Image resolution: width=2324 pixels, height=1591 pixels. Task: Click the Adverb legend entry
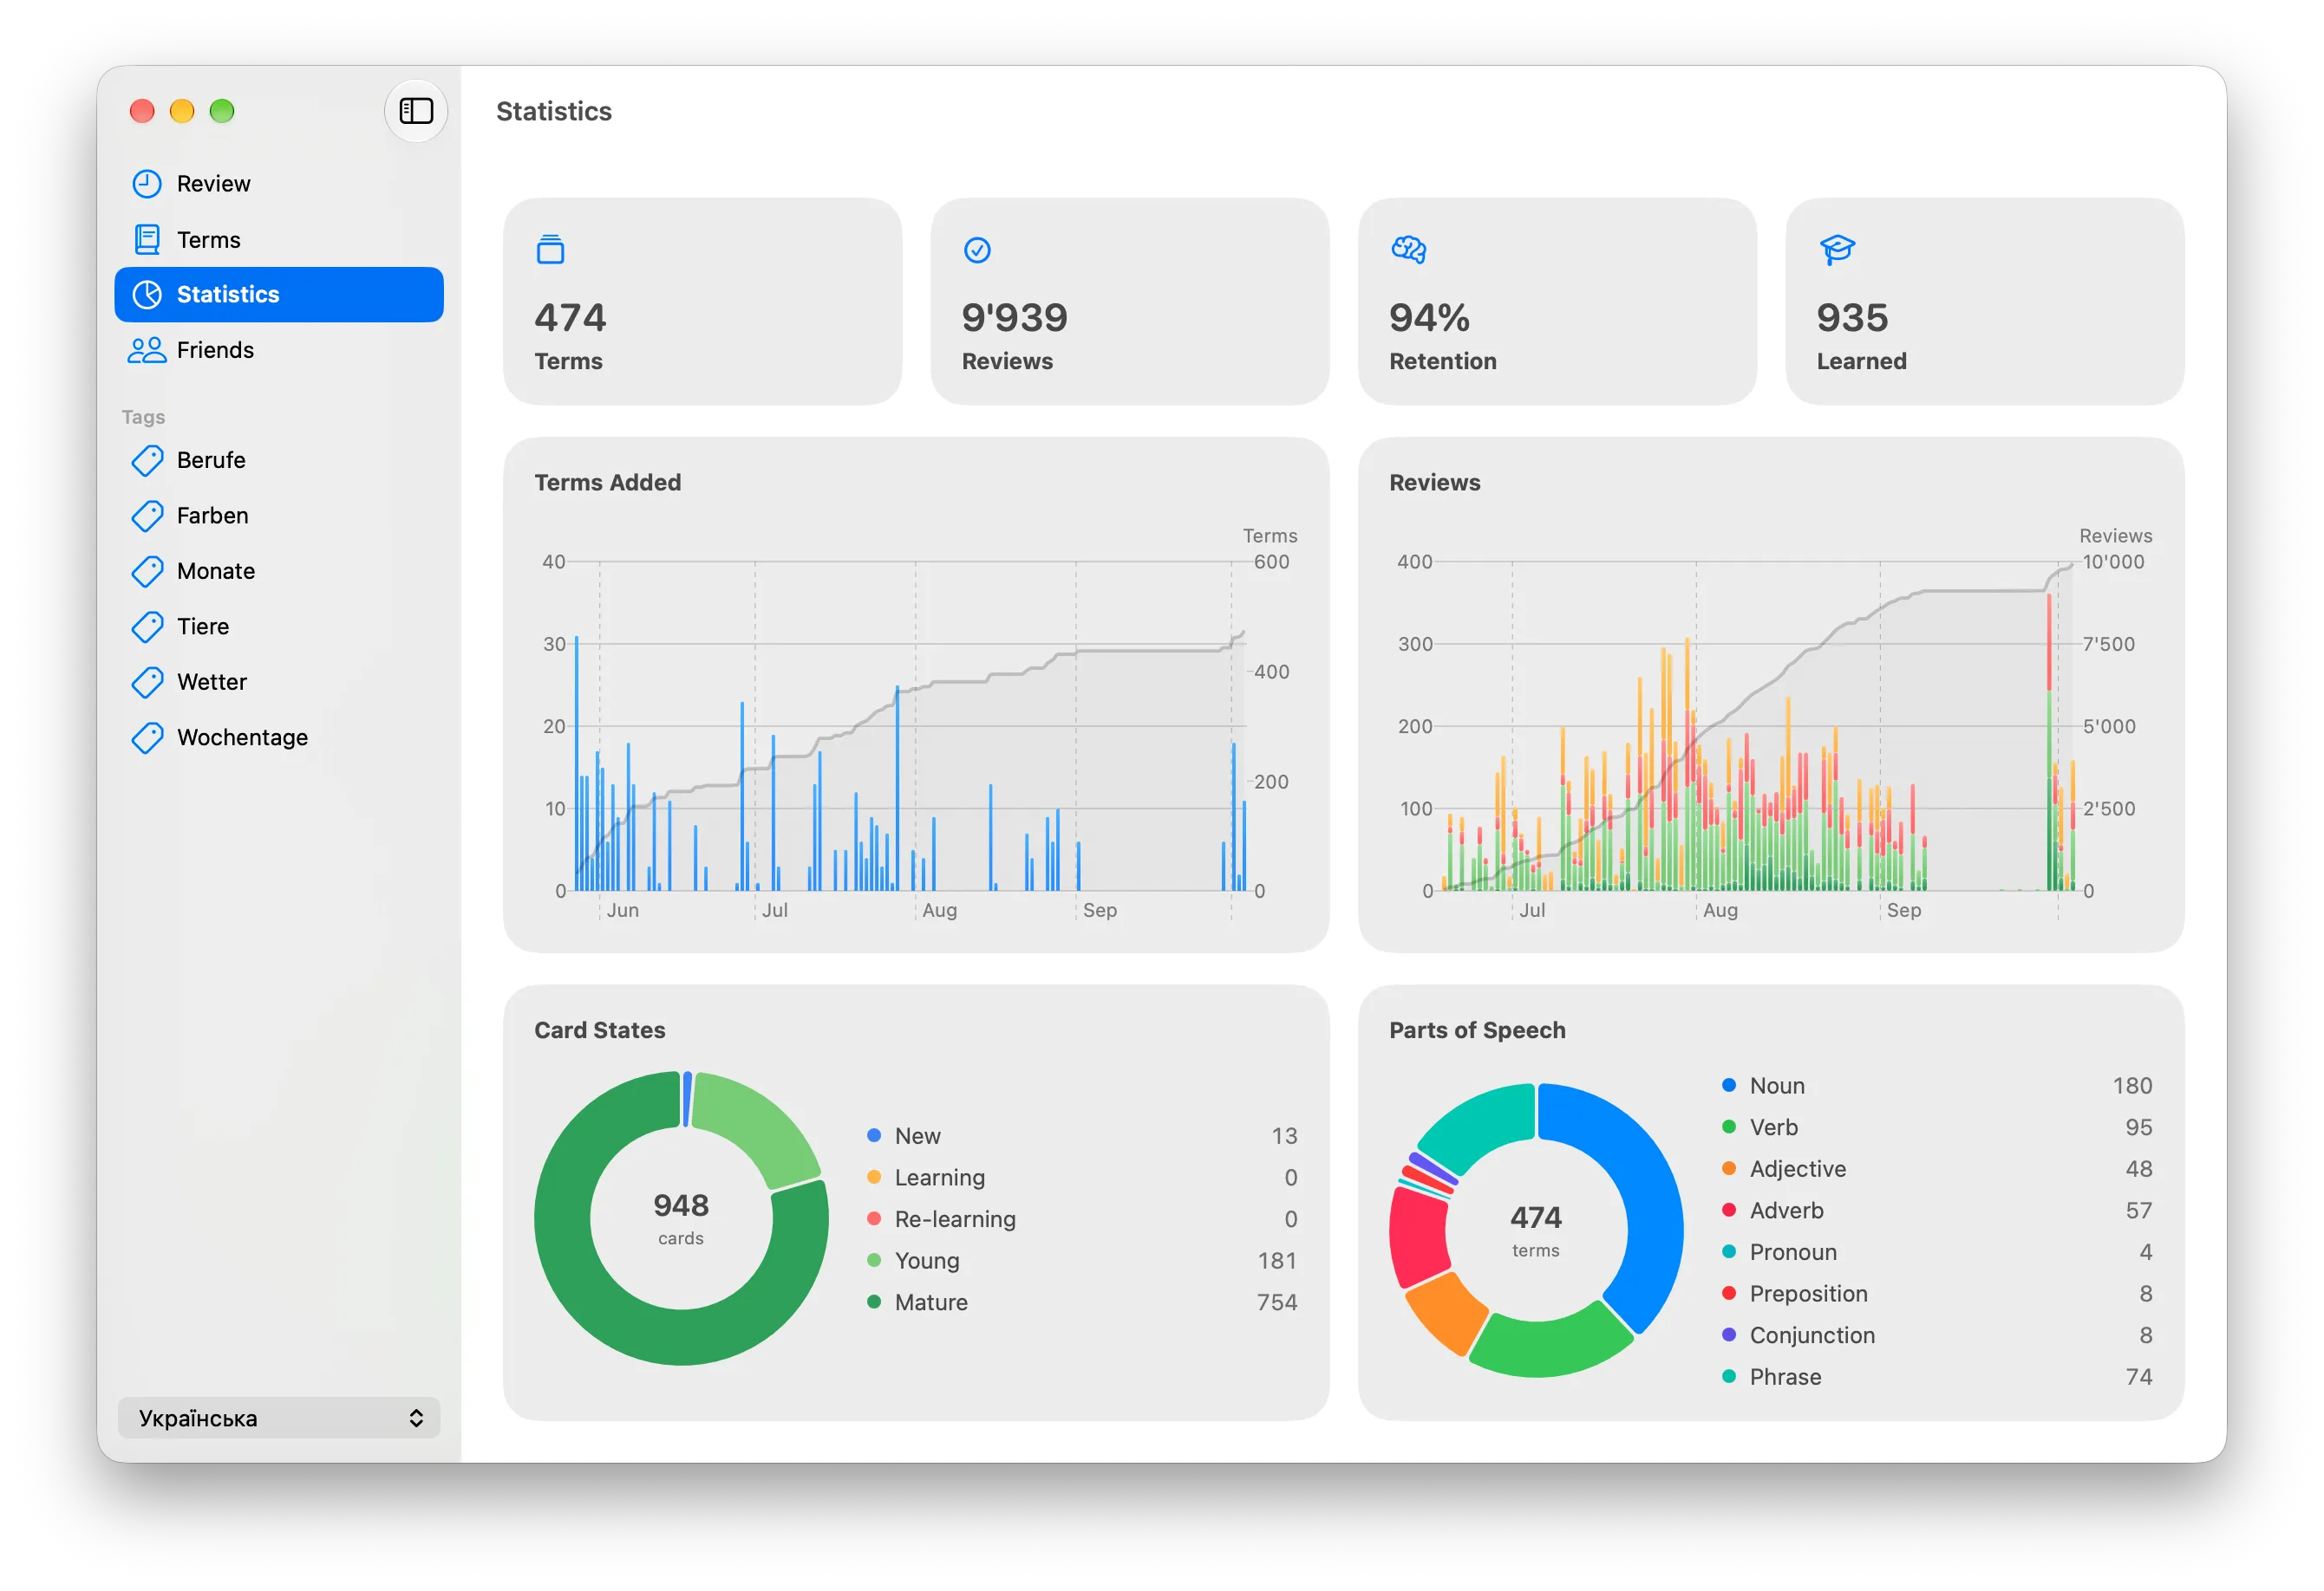coord(1936,1211)
